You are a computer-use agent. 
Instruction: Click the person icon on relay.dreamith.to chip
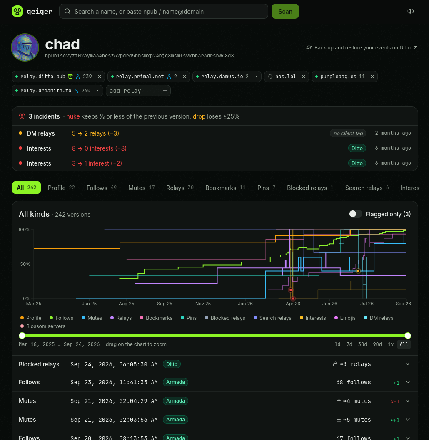[x=76, y=91]
